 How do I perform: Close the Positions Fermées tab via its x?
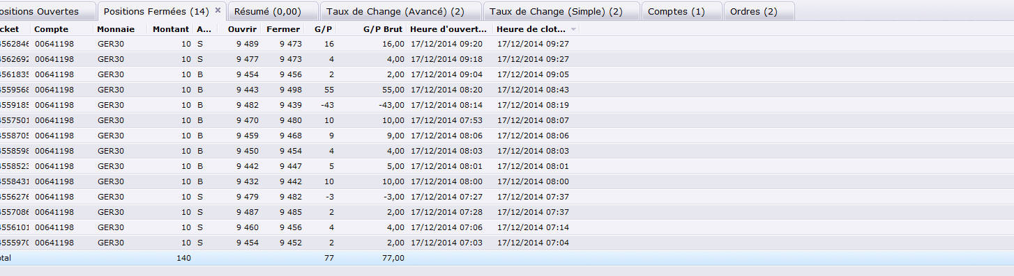point(218,10)
